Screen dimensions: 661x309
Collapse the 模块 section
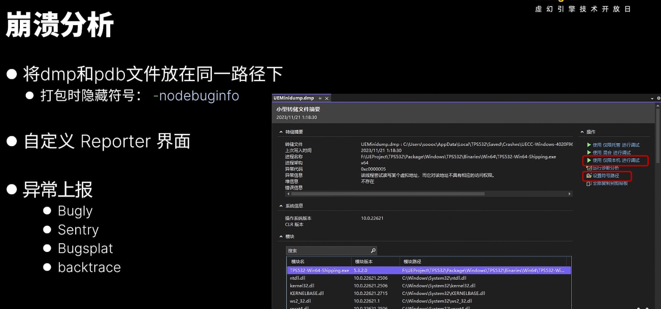pos(281,237)
